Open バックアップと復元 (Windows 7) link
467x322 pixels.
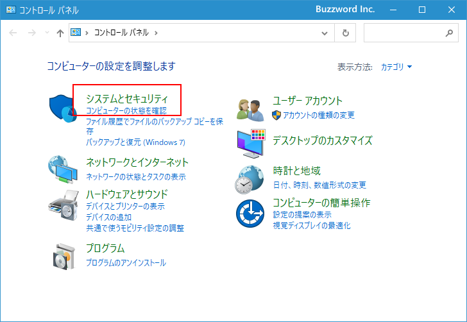(x=135, y=142)
